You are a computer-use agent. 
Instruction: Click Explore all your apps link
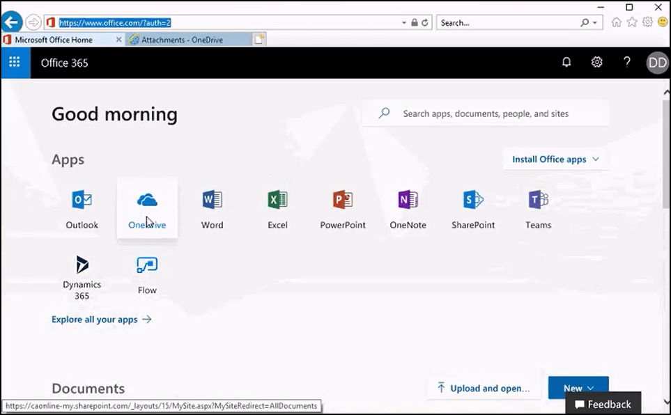102,320
